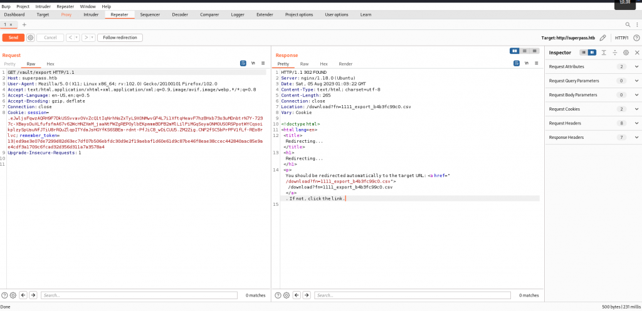
Task: Open the Inspector settings gear
Action: [626, 53]
